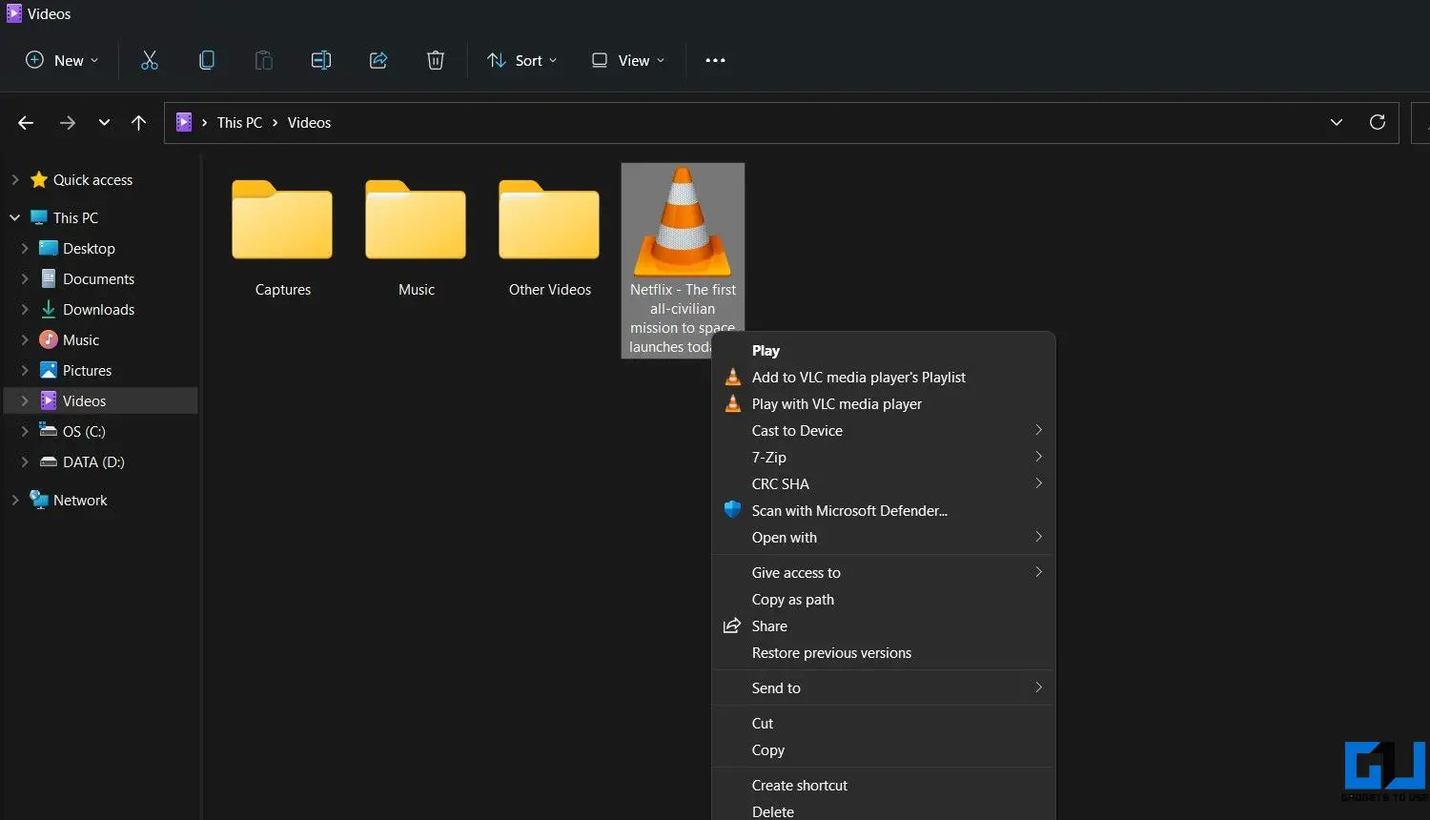Select the Downloads item in the sidebar
This screenshot has height=820, width=1430.
click(x=99, y=309)
